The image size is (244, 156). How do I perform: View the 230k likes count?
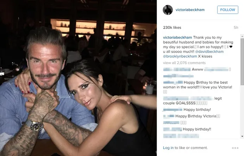pyautogui.click(x=172, y=27)
